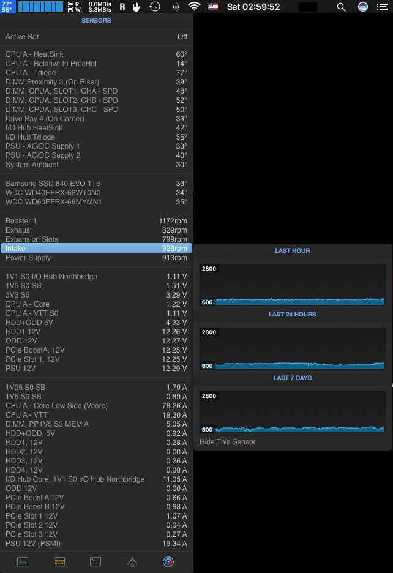
Task: Open the Wi-Fi menu
Action: (194, 7)
